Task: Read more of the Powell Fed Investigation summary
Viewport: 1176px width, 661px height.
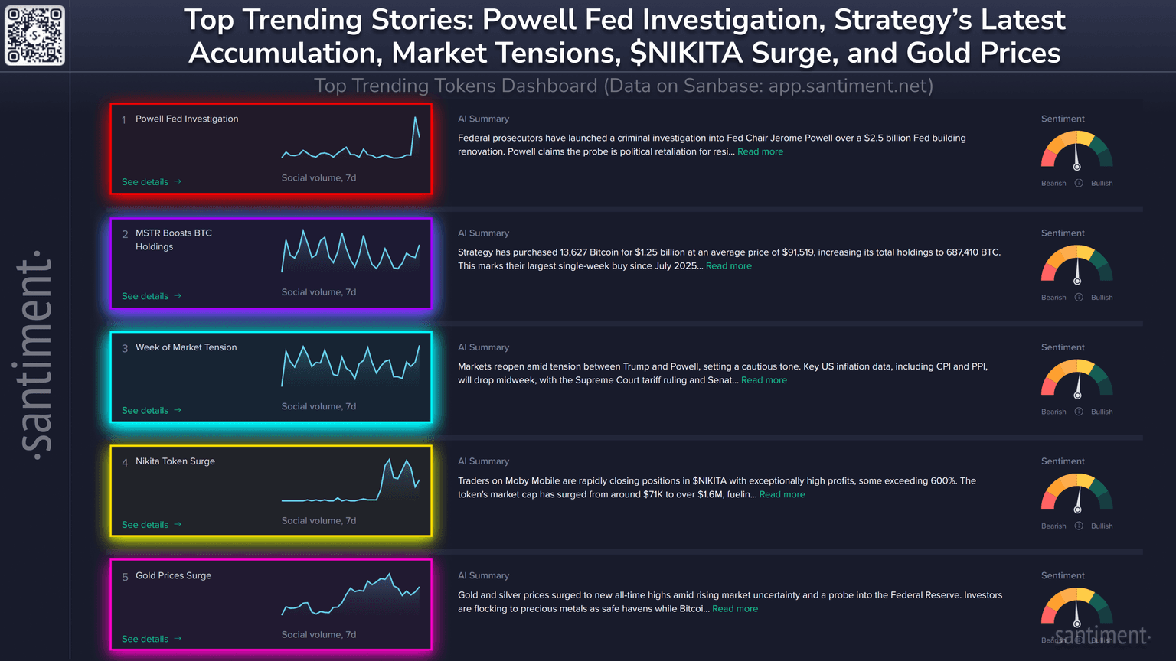Action: pos(759,152)
